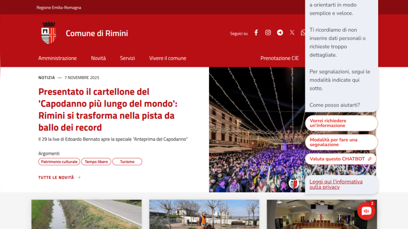Select the Turismo topic tag

point(127,162)
